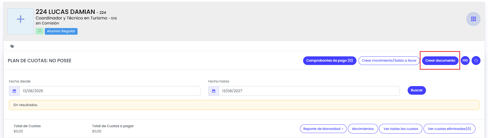Click the tags icon below the header
The width and height of the screenshot is (488, 138).
tap(12, 46)
